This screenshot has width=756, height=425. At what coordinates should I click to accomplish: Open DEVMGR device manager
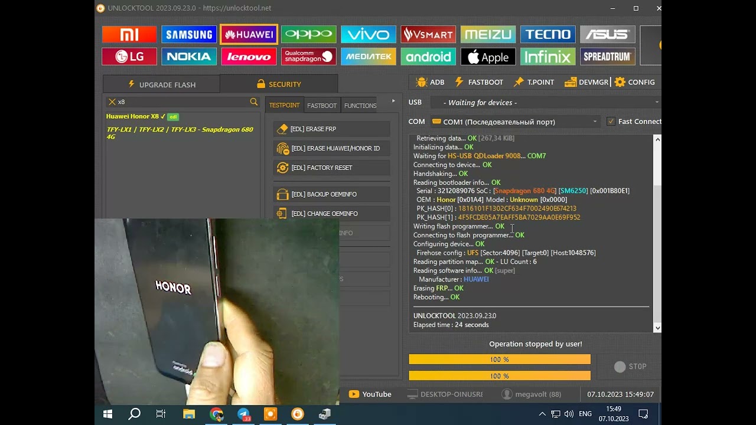[x=586, y=82]
